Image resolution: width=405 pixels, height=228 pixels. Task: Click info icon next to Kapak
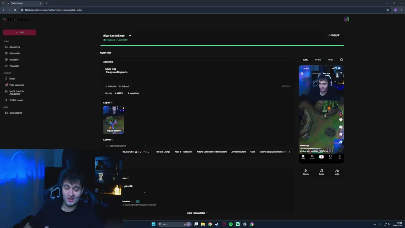[x=111, y=103]
